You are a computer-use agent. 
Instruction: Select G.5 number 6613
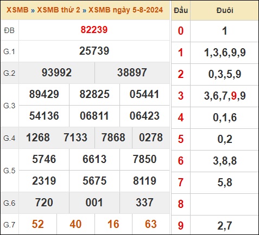pos(94,159)
